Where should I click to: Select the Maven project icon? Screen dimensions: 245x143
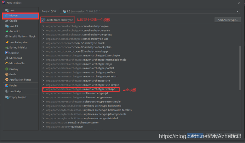click(x=7, y=16)
